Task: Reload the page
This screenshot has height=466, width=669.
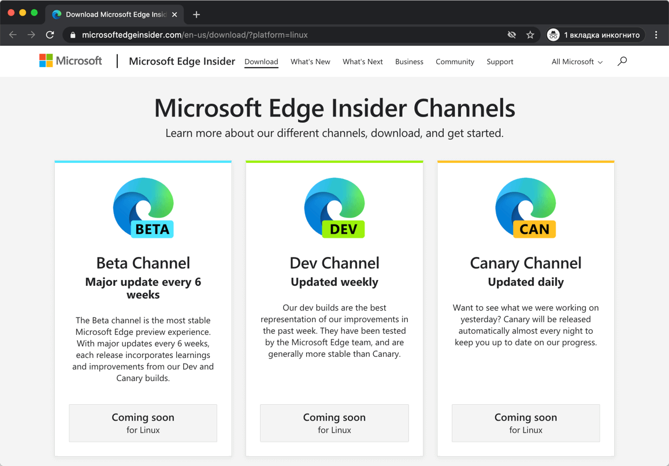Action: (x=50, y=35)
